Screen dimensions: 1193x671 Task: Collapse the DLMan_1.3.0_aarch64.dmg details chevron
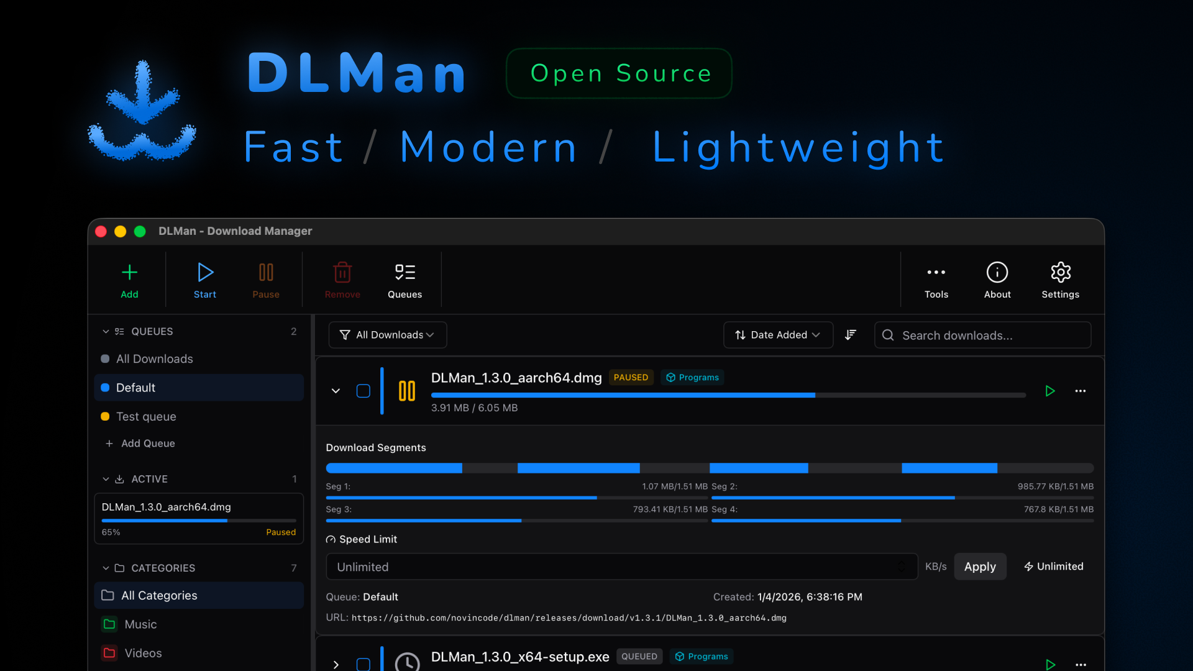click(x=336, y=391)
